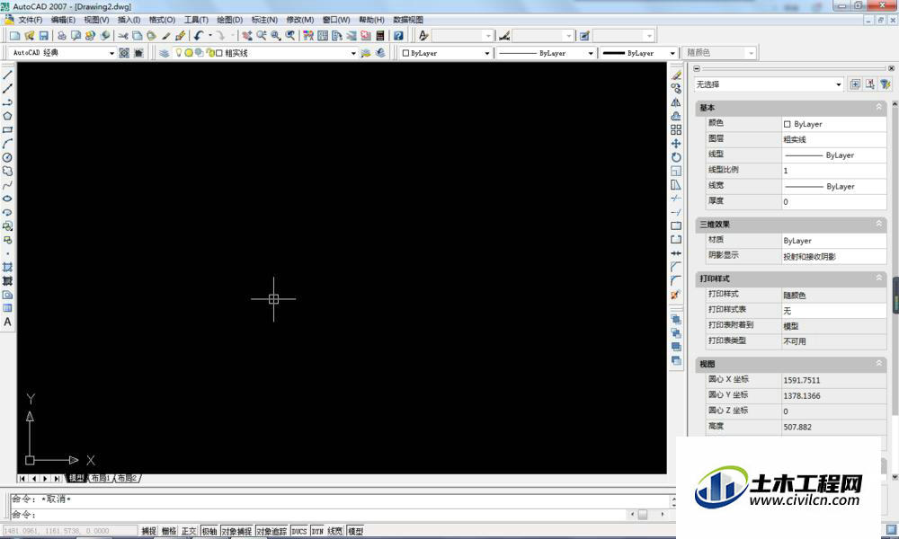Click the 线型比例 value field
Viewport: 899px width, 539px height.
click(x=833, y=171)
